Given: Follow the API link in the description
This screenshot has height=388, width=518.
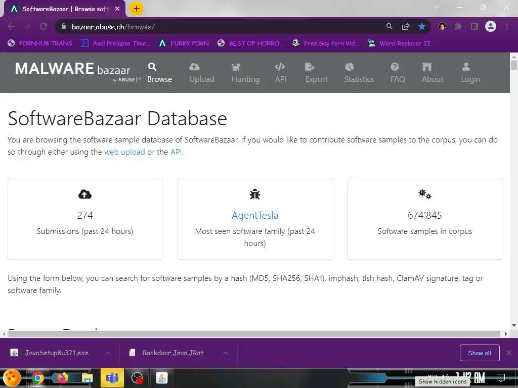Looking at the screenshot, I should (x=176, y=152).
